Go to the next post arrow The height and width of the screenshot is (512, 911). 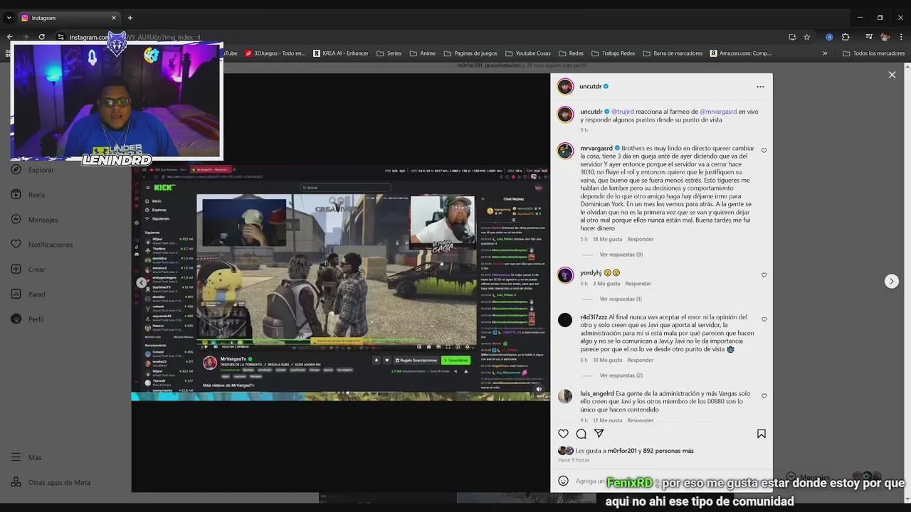click(x=891, y=281)
